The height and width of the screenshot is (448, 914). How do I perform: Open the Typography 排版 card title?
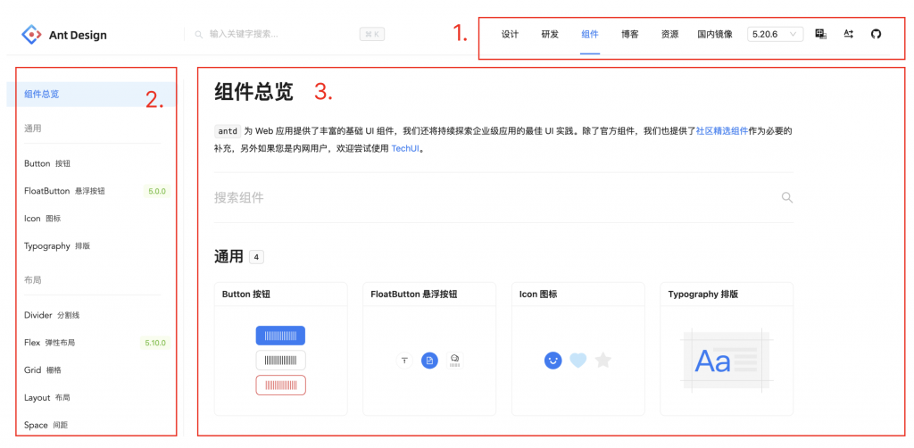(x=703, y=295)
